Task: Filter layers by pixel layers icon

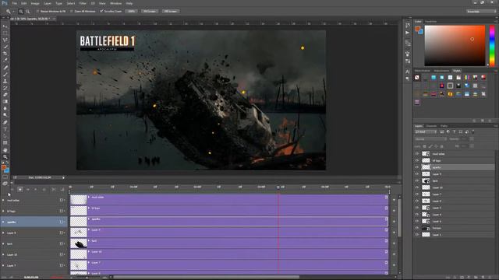Action: tap(442, 131)
